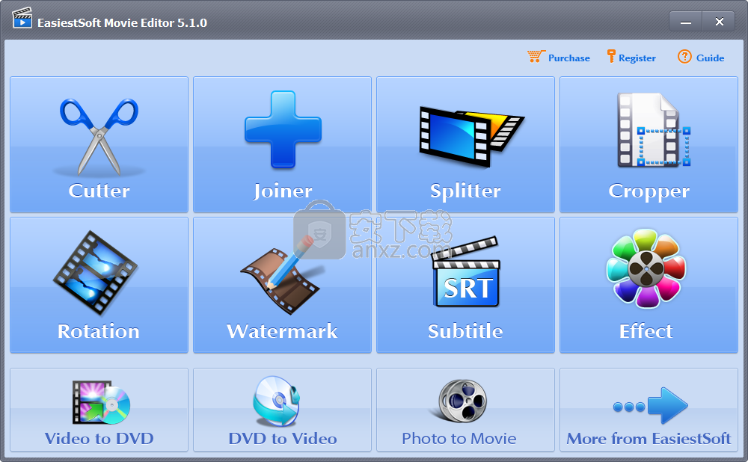Click the Subtitle label
This screenshot has width=748, height=462.
click(x=465, y=331)
